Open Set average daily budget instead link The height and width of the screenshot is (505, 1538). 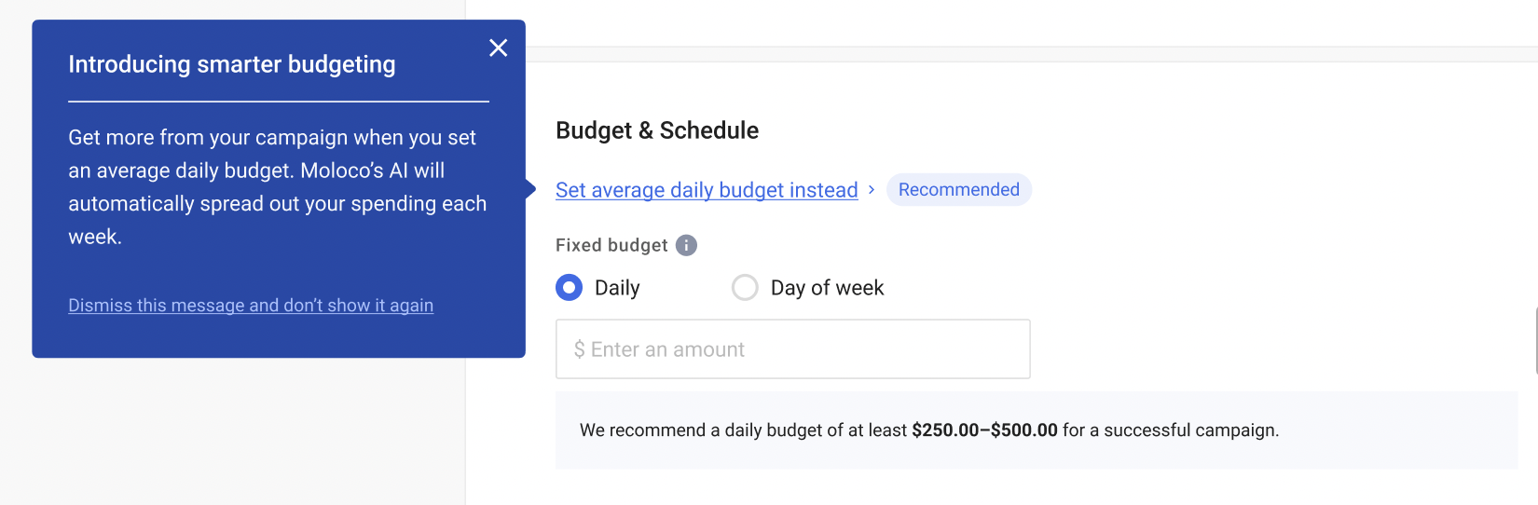tap(706, 190)
